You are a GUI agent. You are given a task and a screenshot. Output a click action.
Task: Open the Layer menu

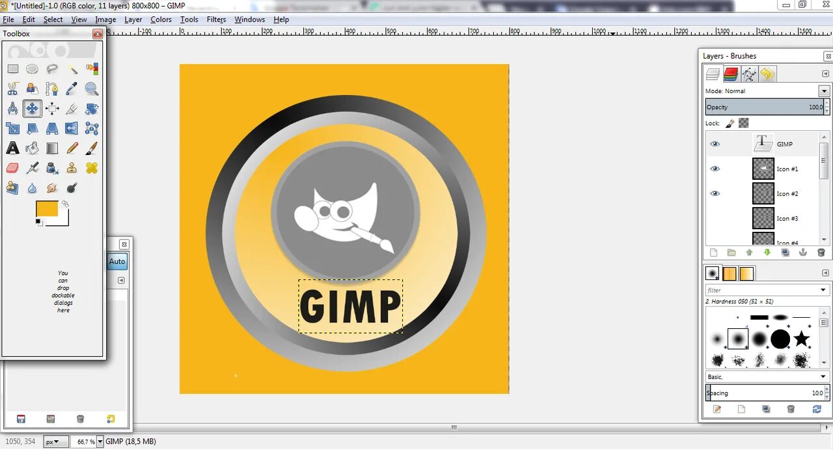pos(133,20)
